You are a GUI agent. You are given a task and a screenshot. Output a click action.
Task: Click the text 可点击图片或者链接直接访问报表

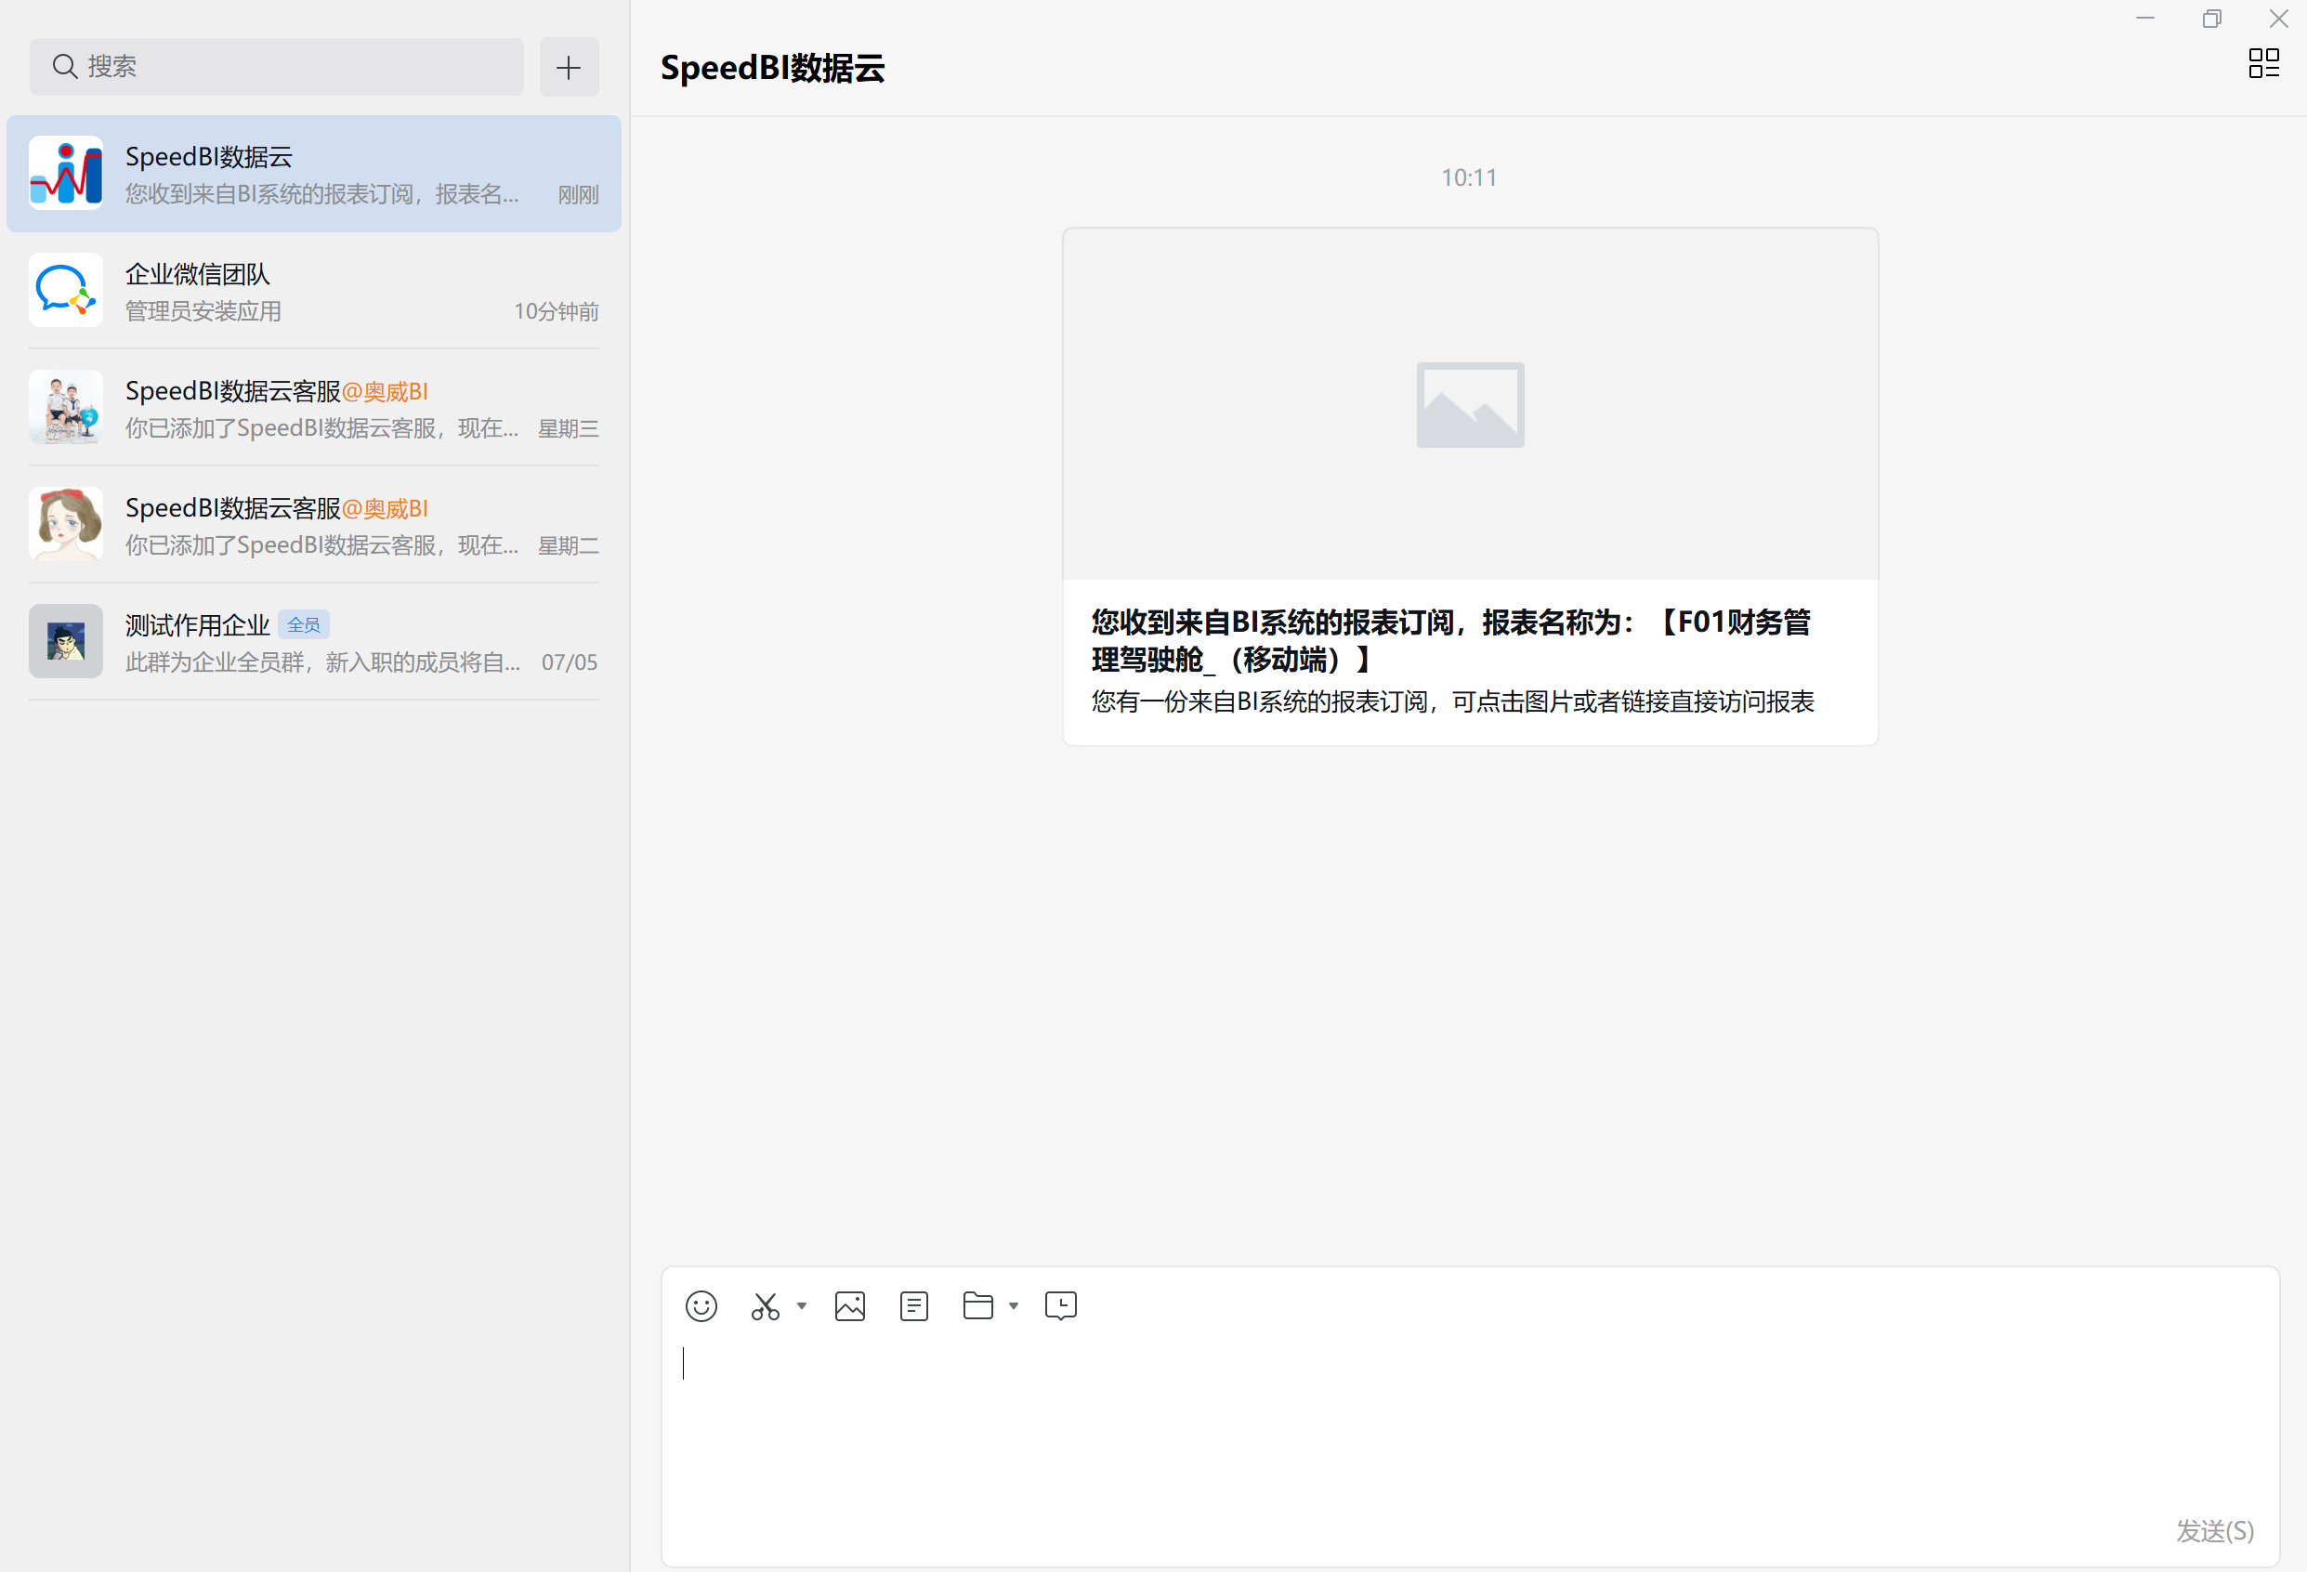coord(1633,702)
